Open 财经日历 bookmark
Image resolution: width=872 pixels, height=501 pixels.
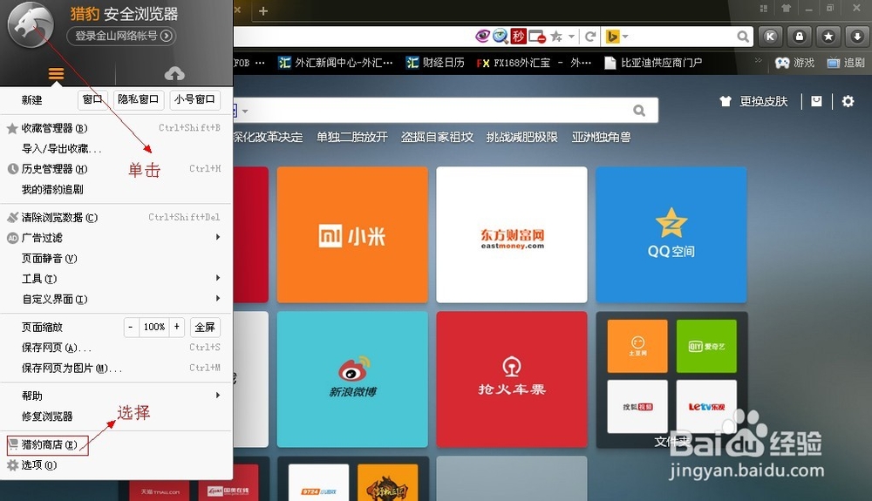click(x=435, y=63)
